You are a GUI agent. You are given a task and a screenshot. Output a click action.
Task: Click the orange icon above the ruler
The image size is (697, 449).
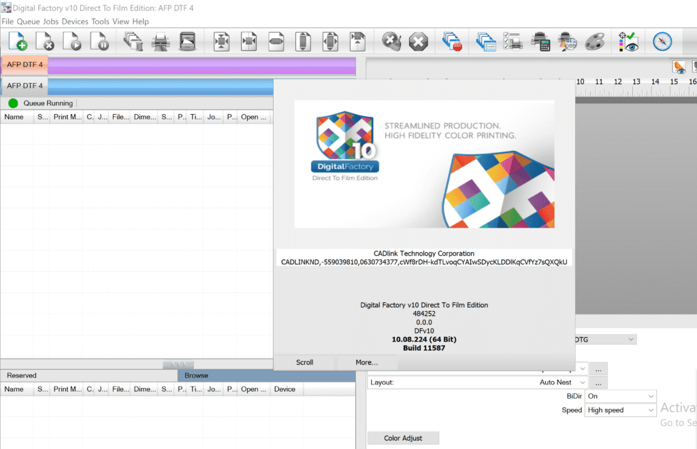679,67
